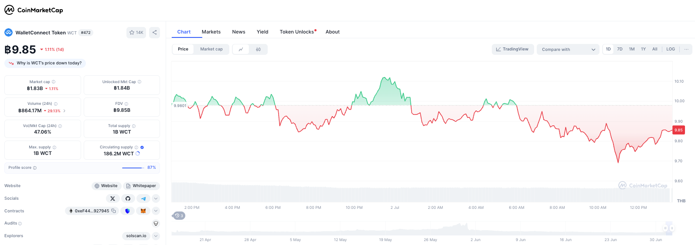Expand more explorers list
The image size is (695, 245).
[x=156, y=236]
